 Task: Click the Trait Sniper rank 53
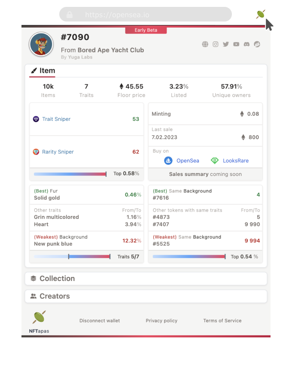click(x=136, y=119)
